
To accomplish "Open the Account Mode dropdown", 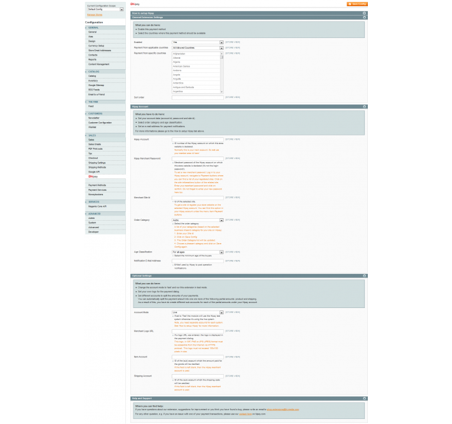I will 198,312.
